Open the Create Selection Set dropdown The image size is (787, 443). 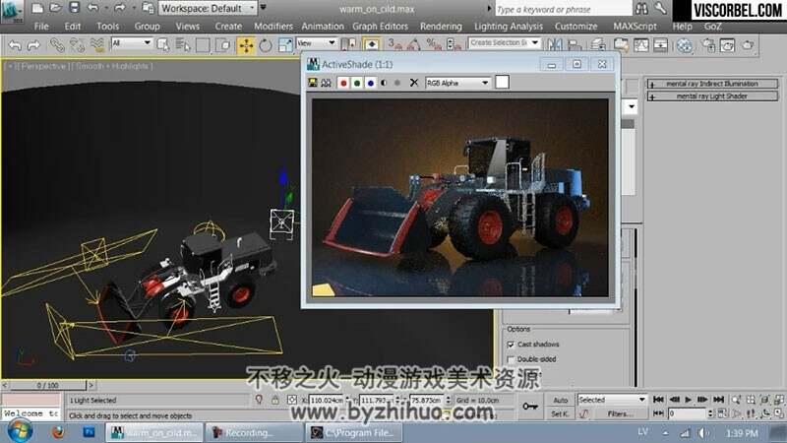point(504,43)
